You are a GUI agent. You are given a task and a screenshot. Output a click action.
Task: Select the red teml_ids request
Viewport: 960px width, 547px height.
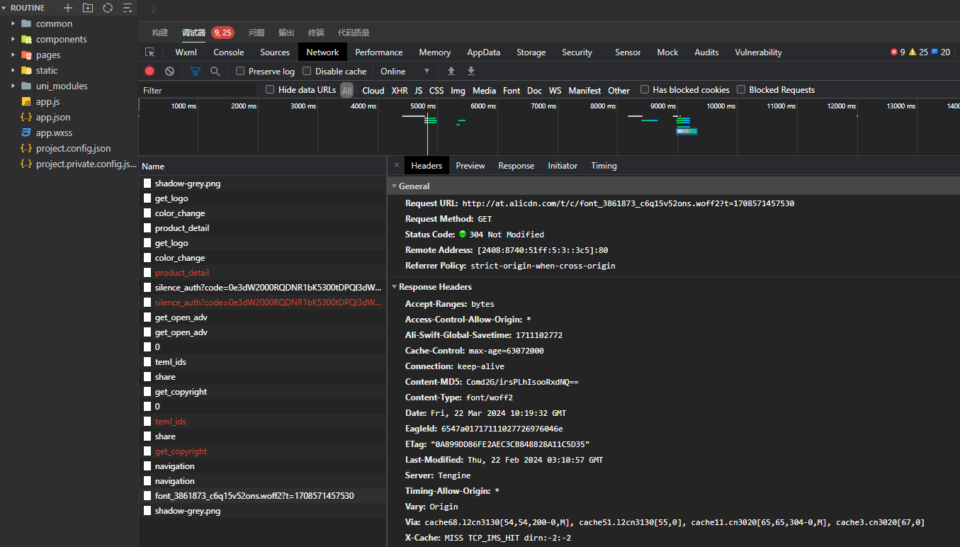click(x=263, y=421)
